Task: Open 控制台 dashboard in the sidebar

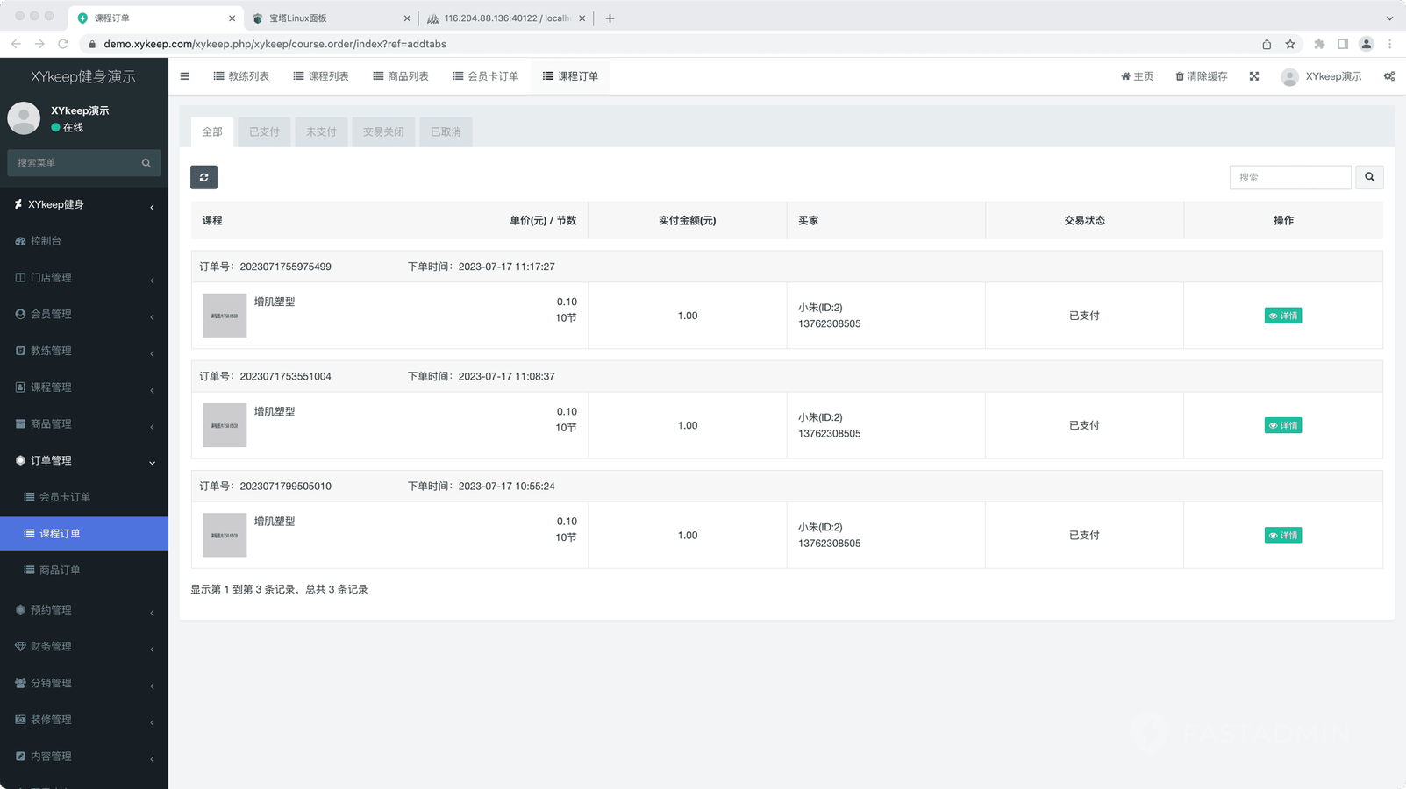Action: point(46,241)
